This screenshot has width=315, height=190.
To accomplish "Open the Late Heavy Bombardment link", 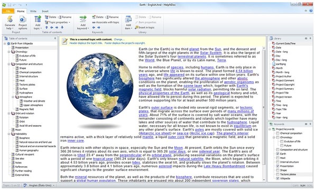I will [x=224, y=166].
